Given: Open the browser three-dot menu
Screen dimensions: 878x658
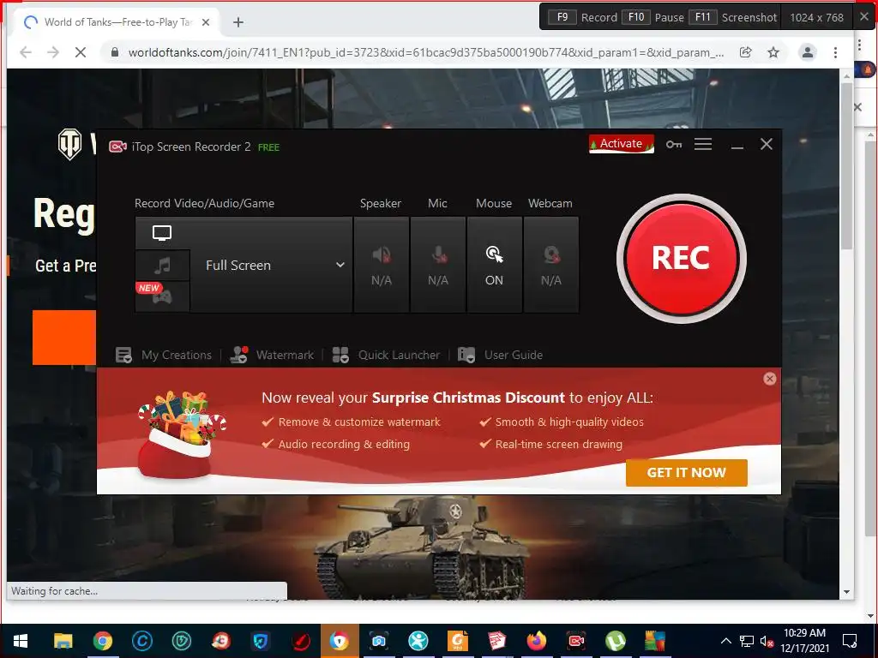Looking at the screenshot, I should [835, 52].
